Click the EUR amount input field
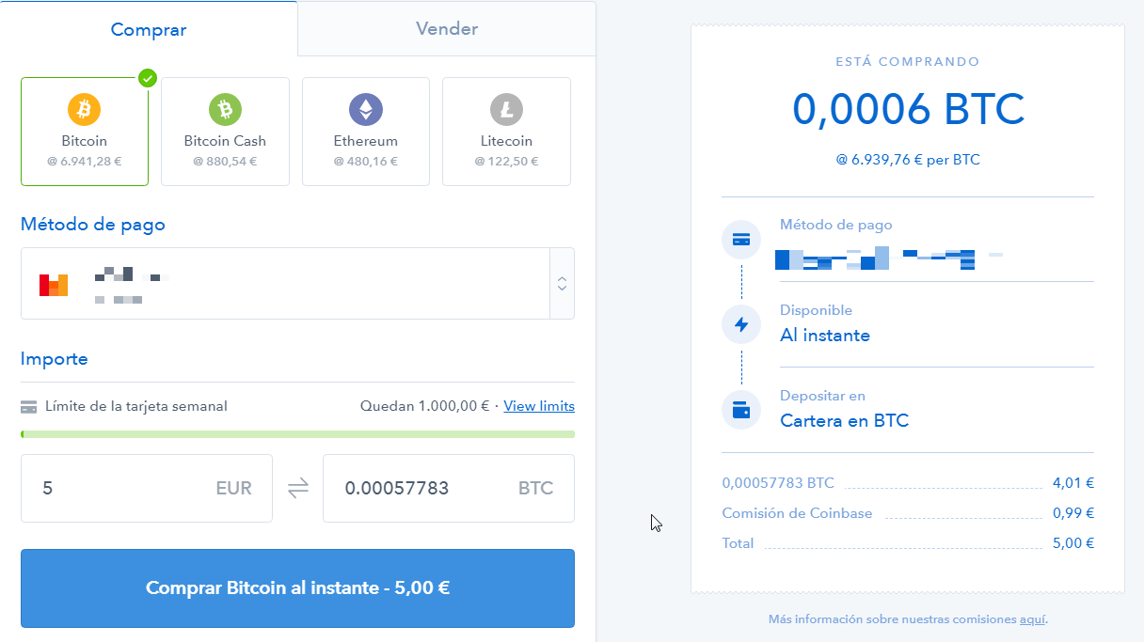 click(122, 488)
